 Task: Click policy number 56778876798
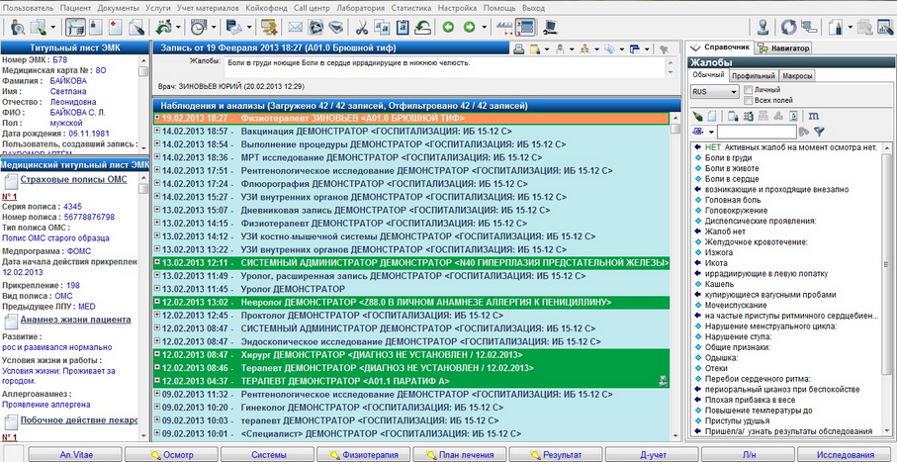(x=89, y=217)
